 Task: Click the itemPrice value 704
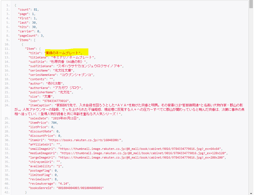pyautogui.click(x=54, y=123)
